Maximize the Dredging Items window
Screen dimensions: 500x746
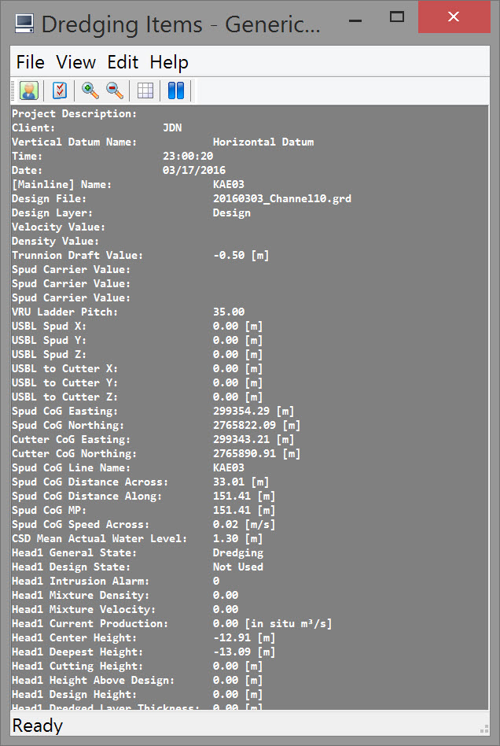pos(397,17)
